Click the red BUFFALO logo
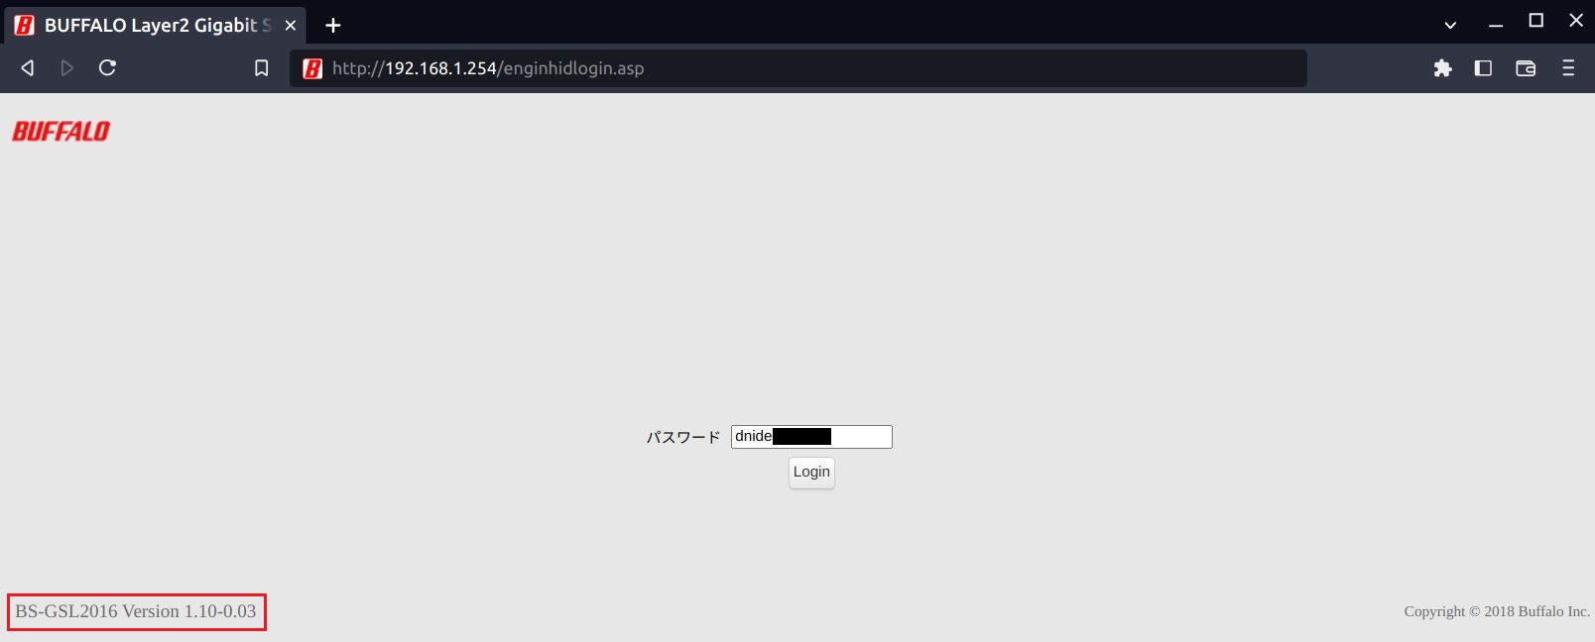 tap(61, 132)
